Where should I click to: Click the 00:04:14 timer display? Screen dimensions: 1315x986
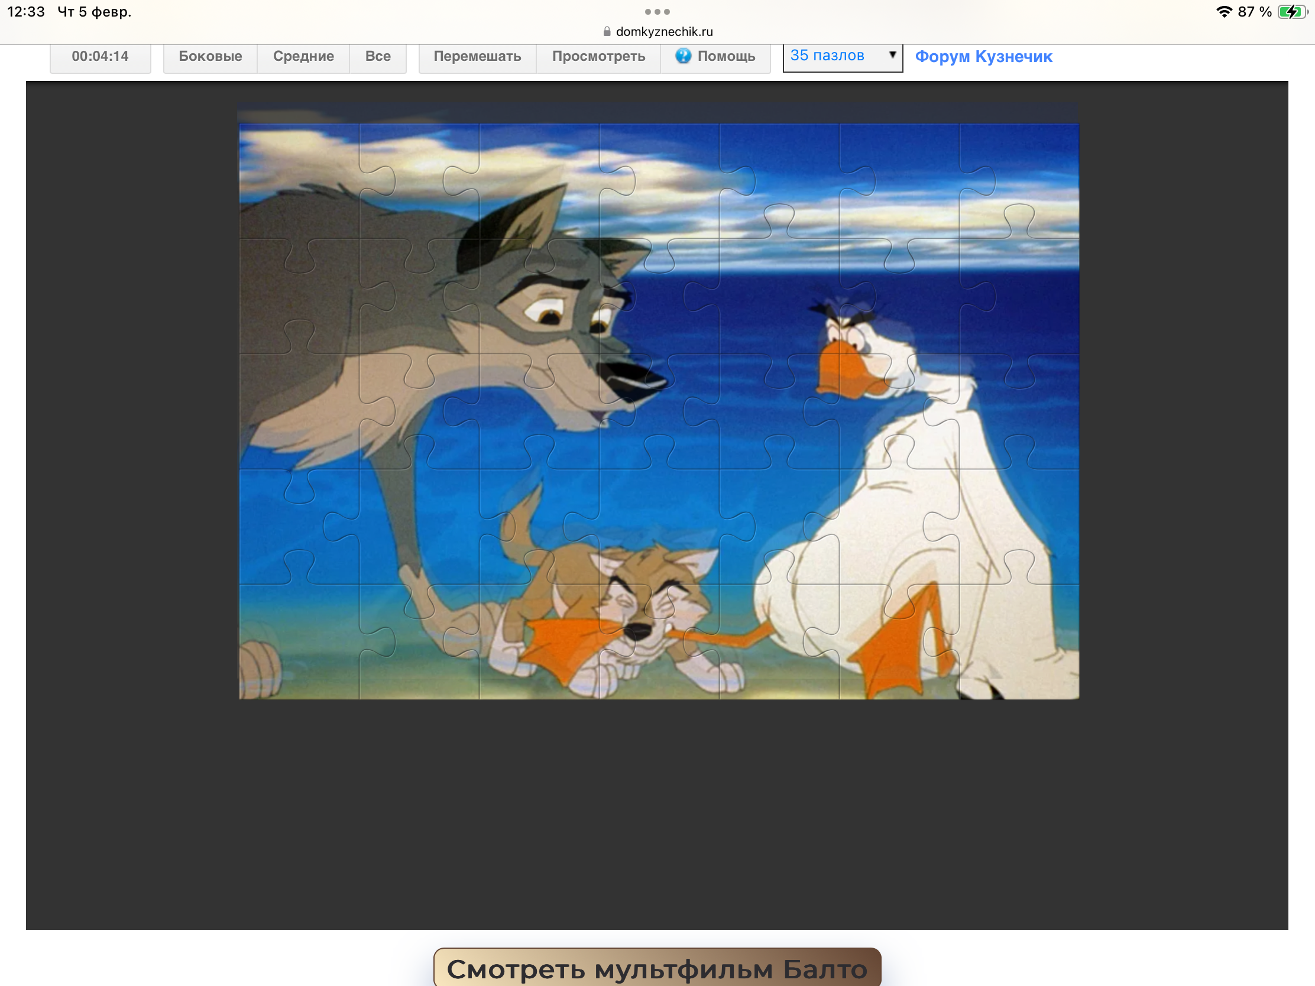100,57
